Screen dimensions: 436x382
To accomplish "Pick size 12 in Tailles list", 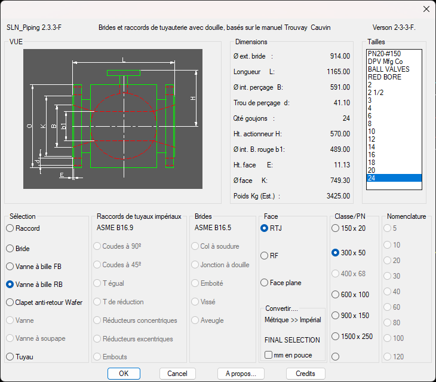I will [394, 139].
